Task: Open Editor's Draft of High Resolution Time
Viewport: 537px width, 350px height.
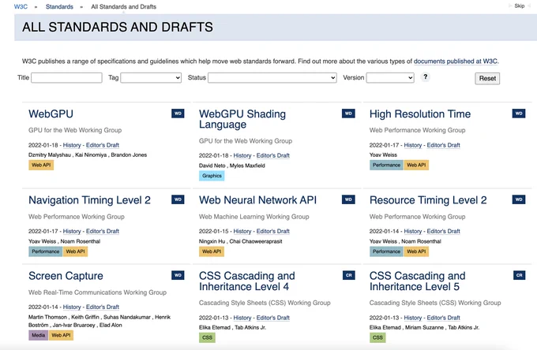Action: [443, 145]
